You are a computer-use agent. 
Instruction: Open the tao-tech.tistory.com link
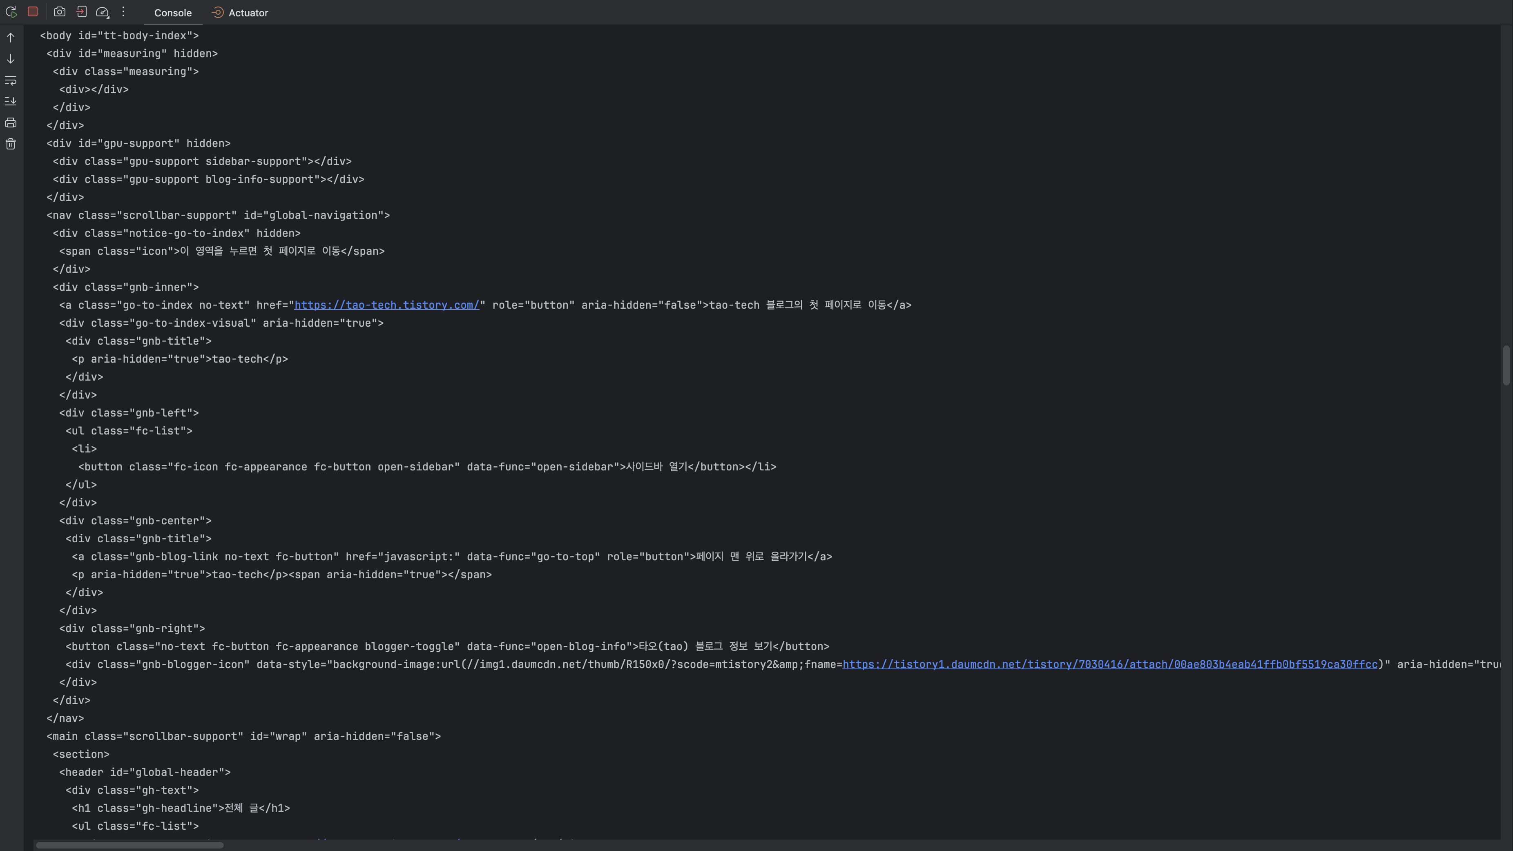point(386,305)
